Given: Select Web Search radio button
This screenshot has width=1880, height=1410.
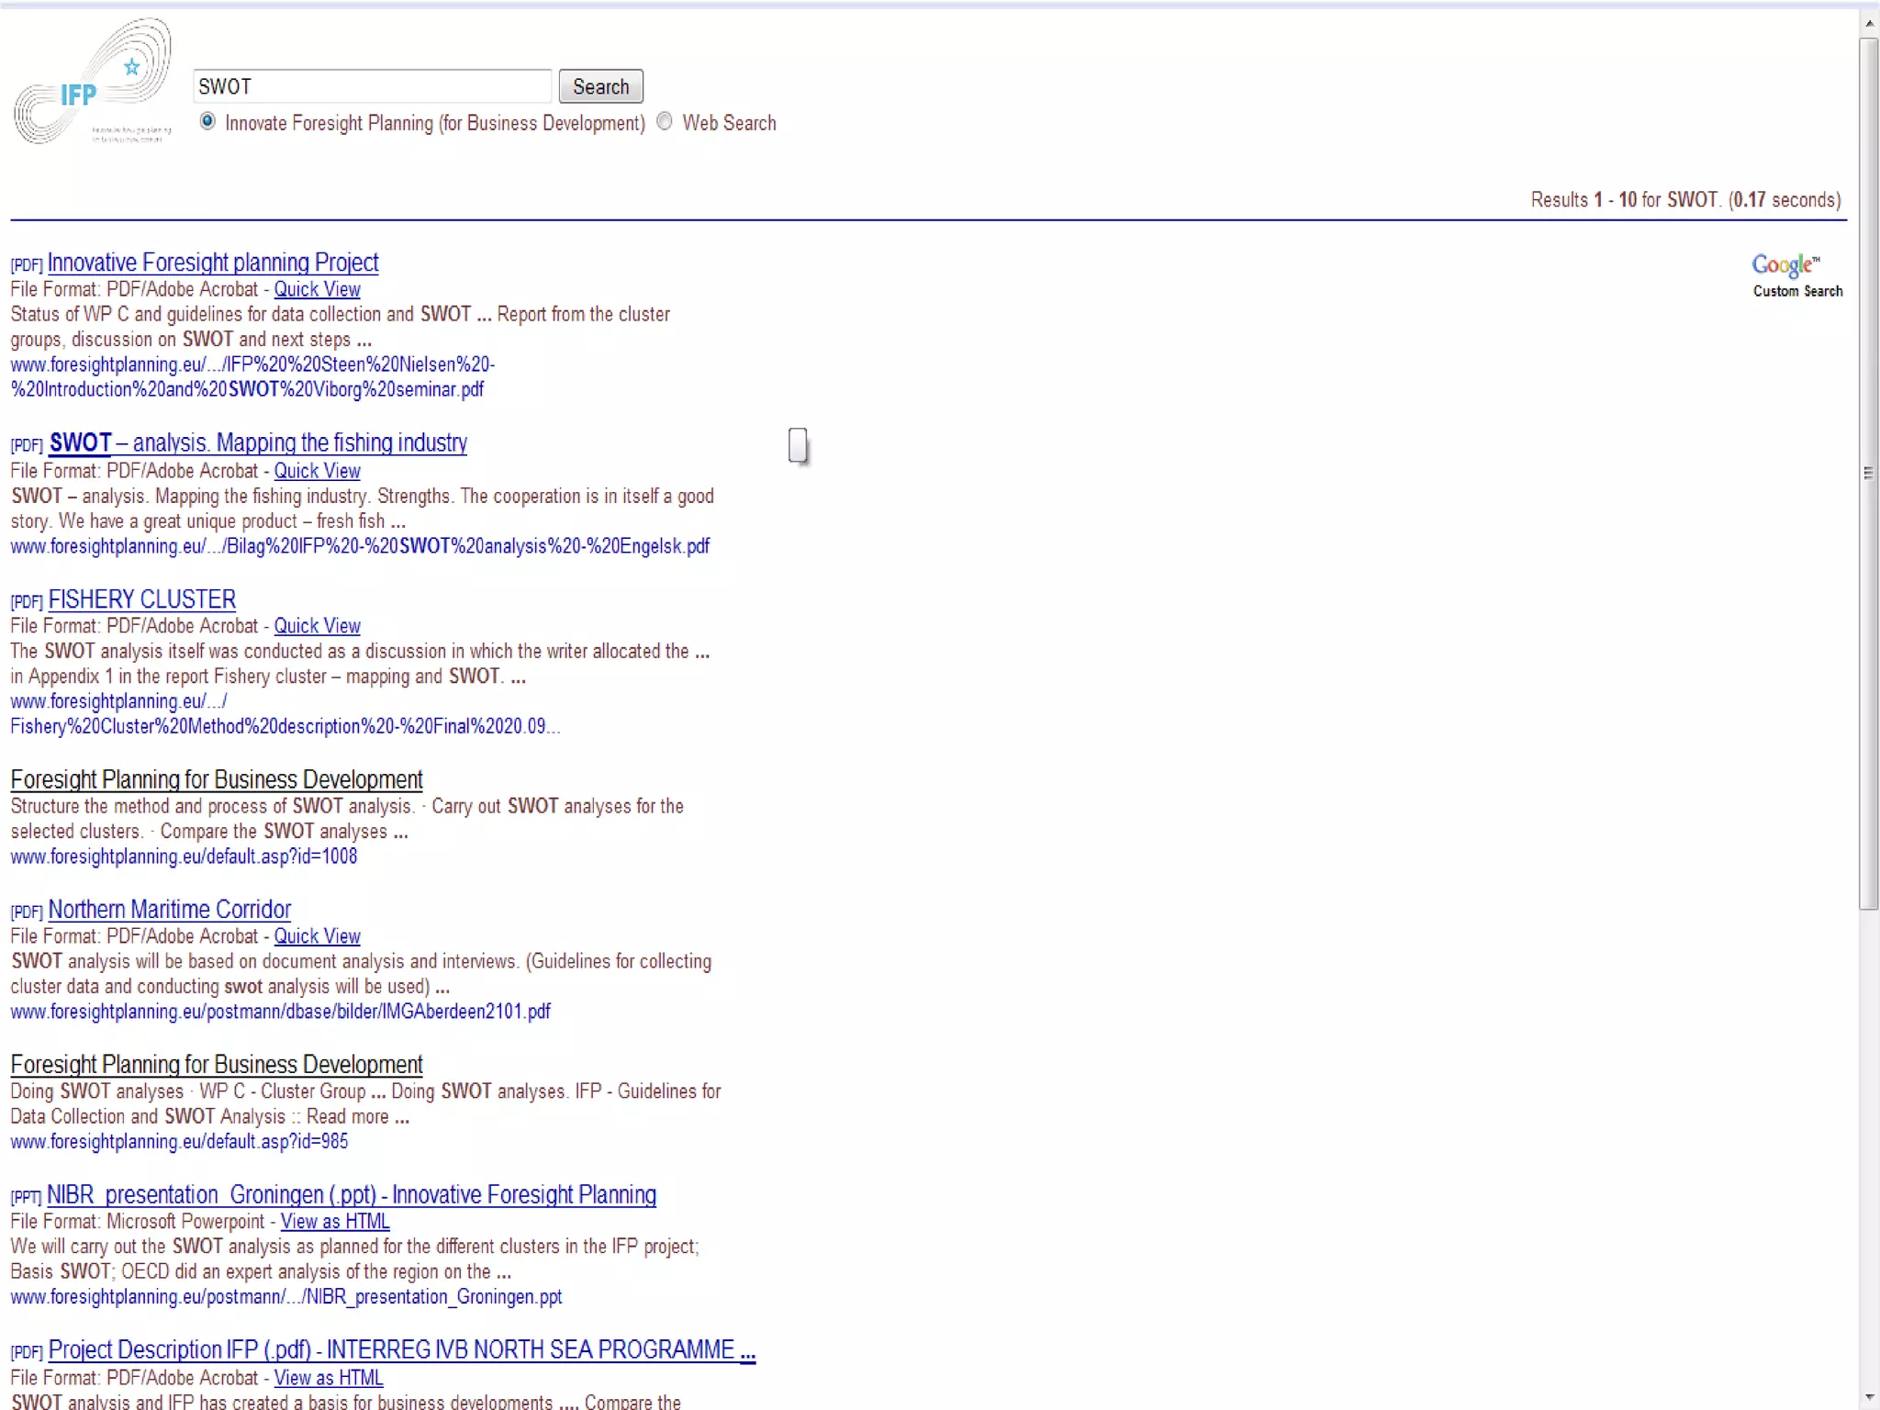Looking at the screenshot, I should click(x=665, y=122).
